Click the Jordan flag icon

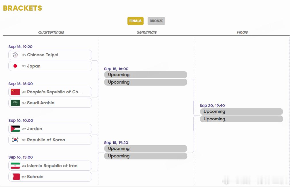pos(15,129)
